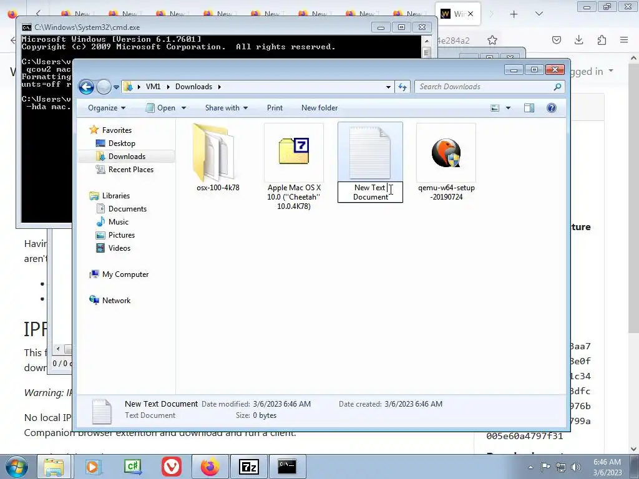Click New folder in the toolbar

click(319, 108)
